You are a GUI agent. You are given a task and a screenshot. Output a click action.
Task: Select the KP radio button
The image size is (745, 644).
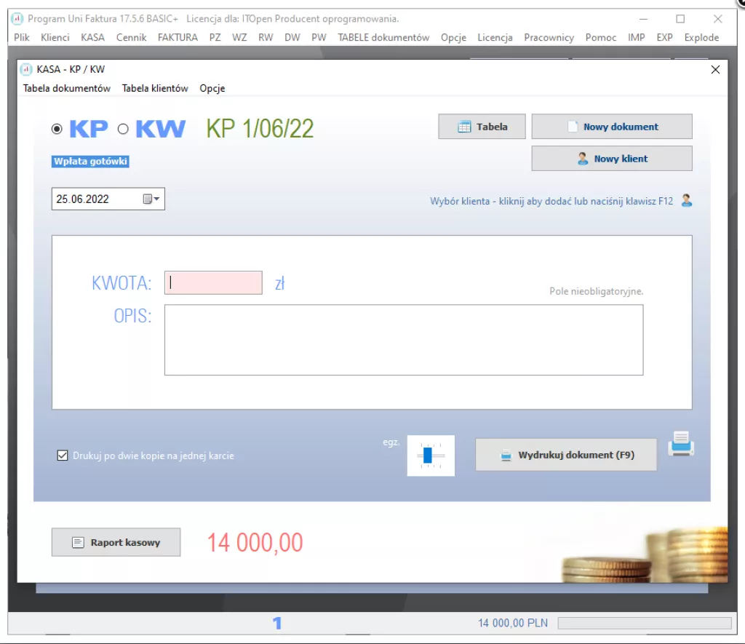click(57, 129)
